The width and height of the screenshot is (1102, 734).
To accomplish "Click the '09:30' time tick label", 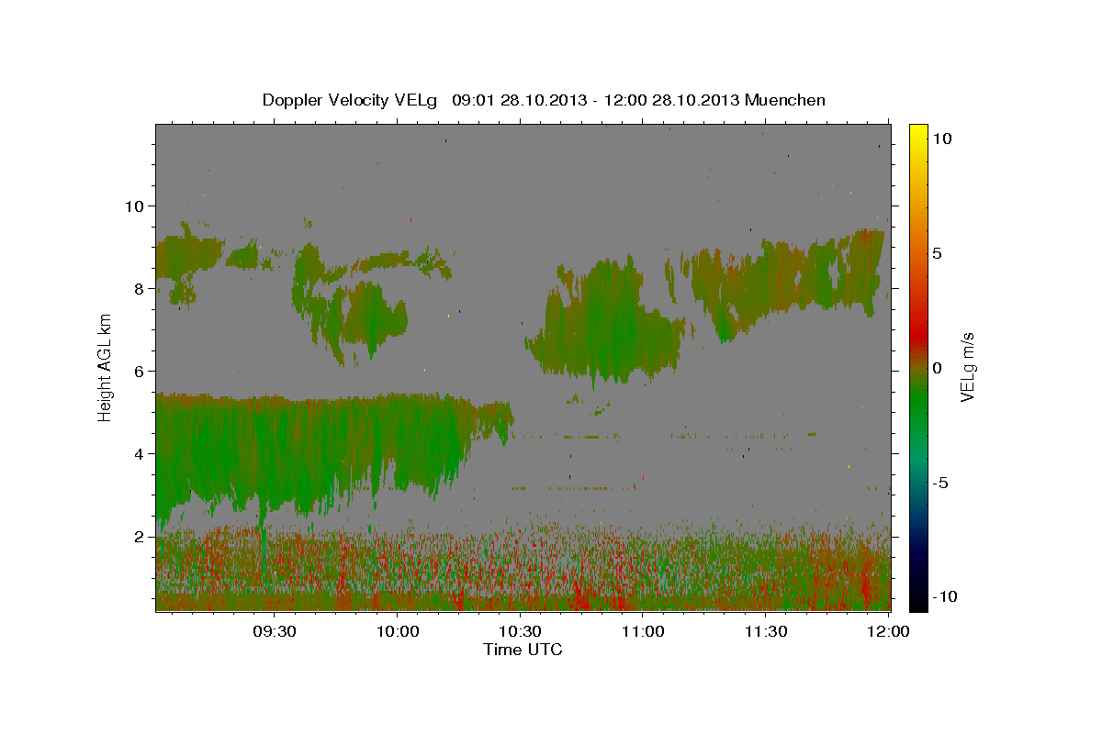I will [274, 631].
